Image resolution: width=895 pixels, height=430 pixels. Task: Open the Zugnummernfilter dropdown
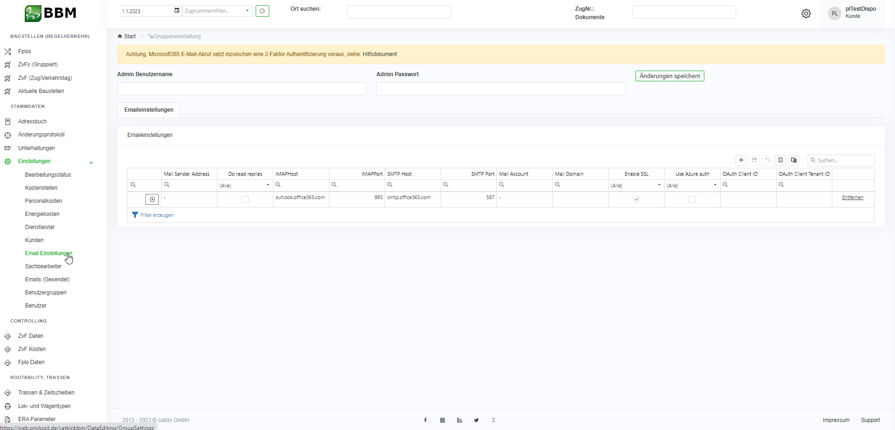(217, 11)
